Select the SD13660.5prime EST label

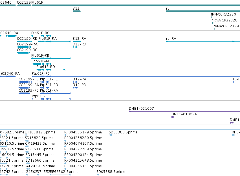pyautogui.click(x=40, y=160)
